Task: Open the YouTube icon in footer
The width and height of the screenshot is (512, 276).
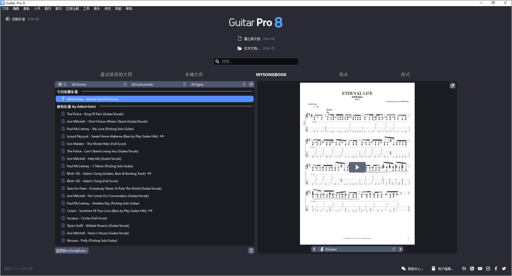Action: pyautogui.click(x=480, y=268)
